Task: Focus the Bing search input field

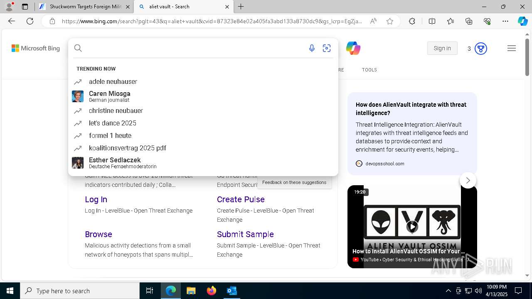Action: click(x=195, y=48)
